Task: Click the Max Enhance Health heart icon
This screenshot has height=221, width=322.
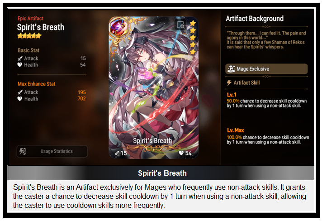Action: click(x=20, y=99)
